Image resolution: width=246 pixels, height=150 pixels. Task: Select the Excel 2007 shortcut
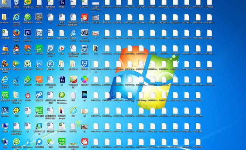pyautogui.click(x=28, y=64)
